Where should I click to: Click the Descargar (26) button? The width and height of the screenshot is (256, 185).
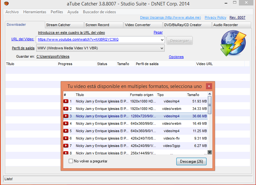(x=191, y=161)
